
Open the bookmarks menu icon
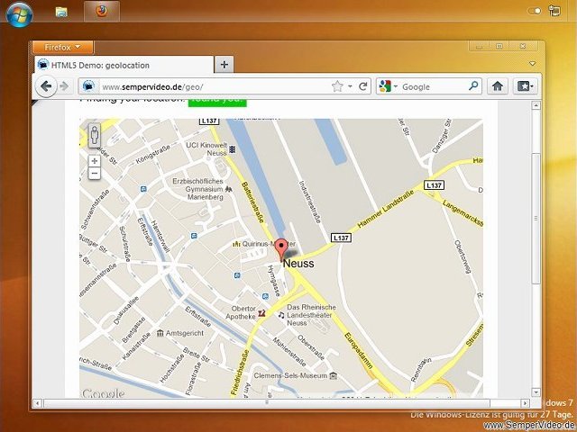tap(525, 86)
